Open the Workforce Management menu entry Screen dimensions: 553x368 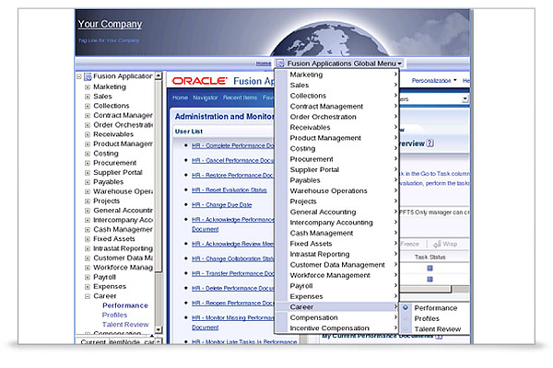pos(336,275)
